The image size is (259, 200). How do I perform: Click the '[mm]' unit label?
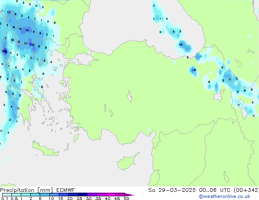click(x=45, y=190)
